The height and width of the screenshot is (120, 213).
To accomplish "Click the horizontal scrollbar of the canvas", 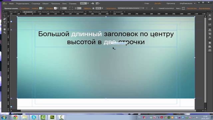I will pos(108,111).
